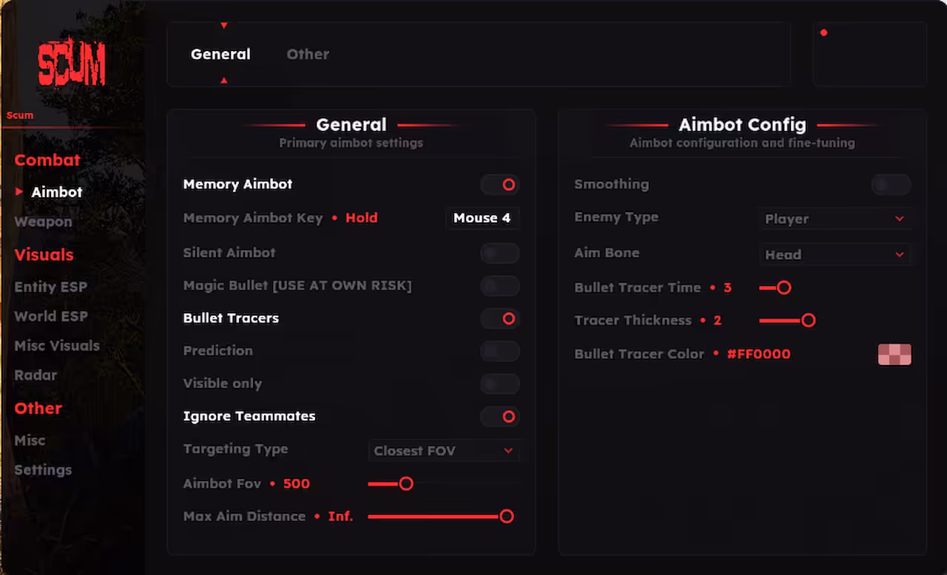Select the General tab
Screen dimensions: 947x575
[x=220, y=53]
